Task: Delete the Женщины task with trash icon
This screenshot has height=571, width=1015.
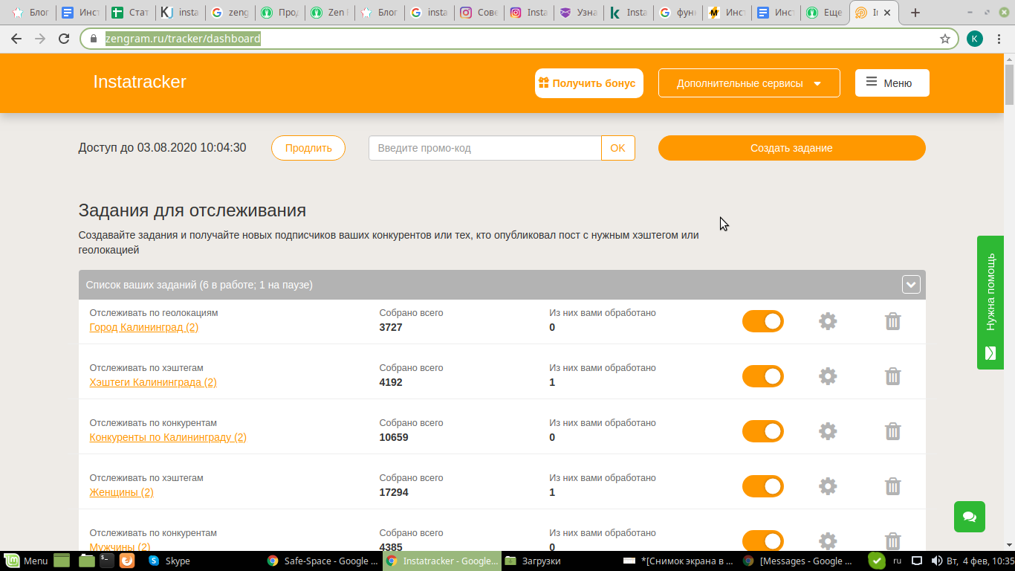Action: (893, 486)
